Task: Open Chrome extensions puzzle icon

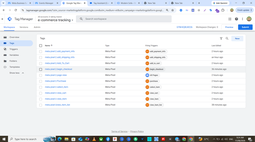Action: [x=223, y=10]
